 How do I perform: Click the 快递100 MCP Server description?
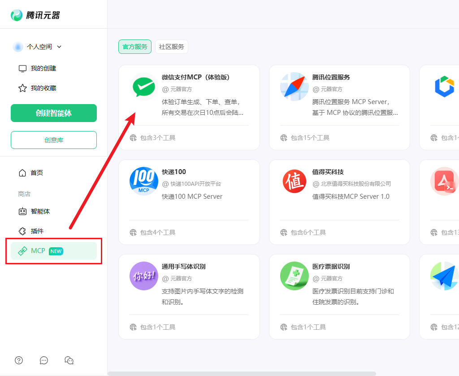tap(192, 197)
